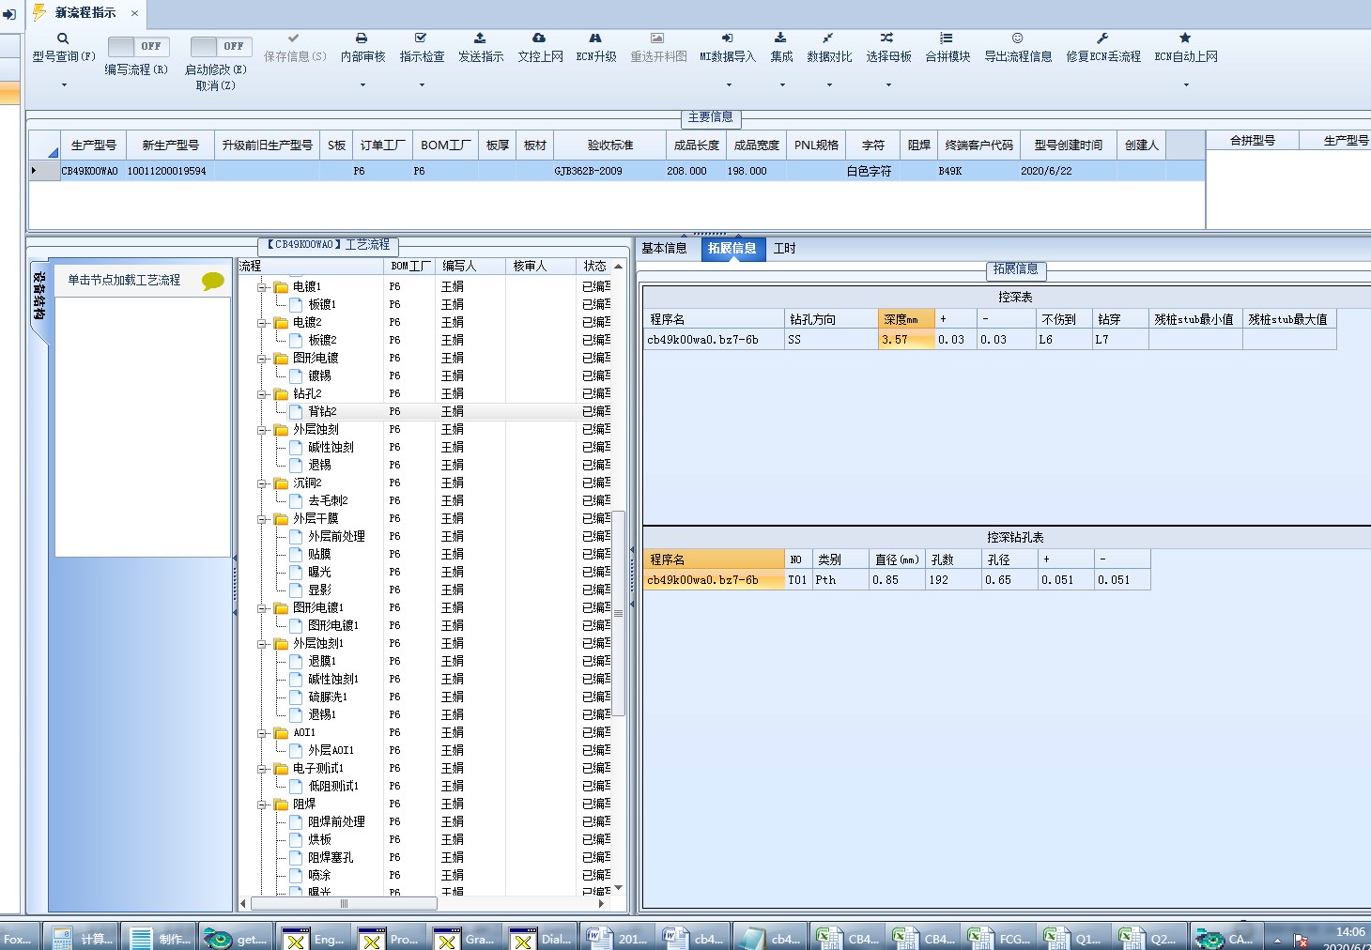
Task: Close the 新流程指示 tab
Action: [134, 13]
